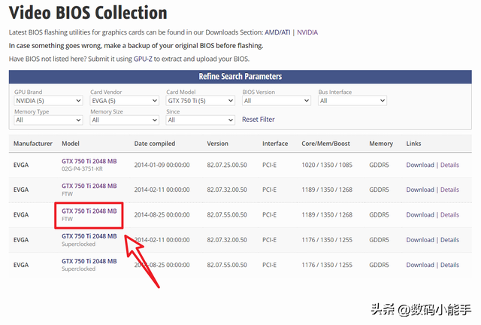Expand the Memory Type dropdown

click(48, 120)
